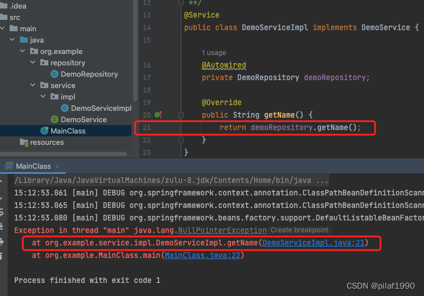Click the project tree horizontal scrollbar
Viewport: 424px width, 296px height.
point(64,154)
